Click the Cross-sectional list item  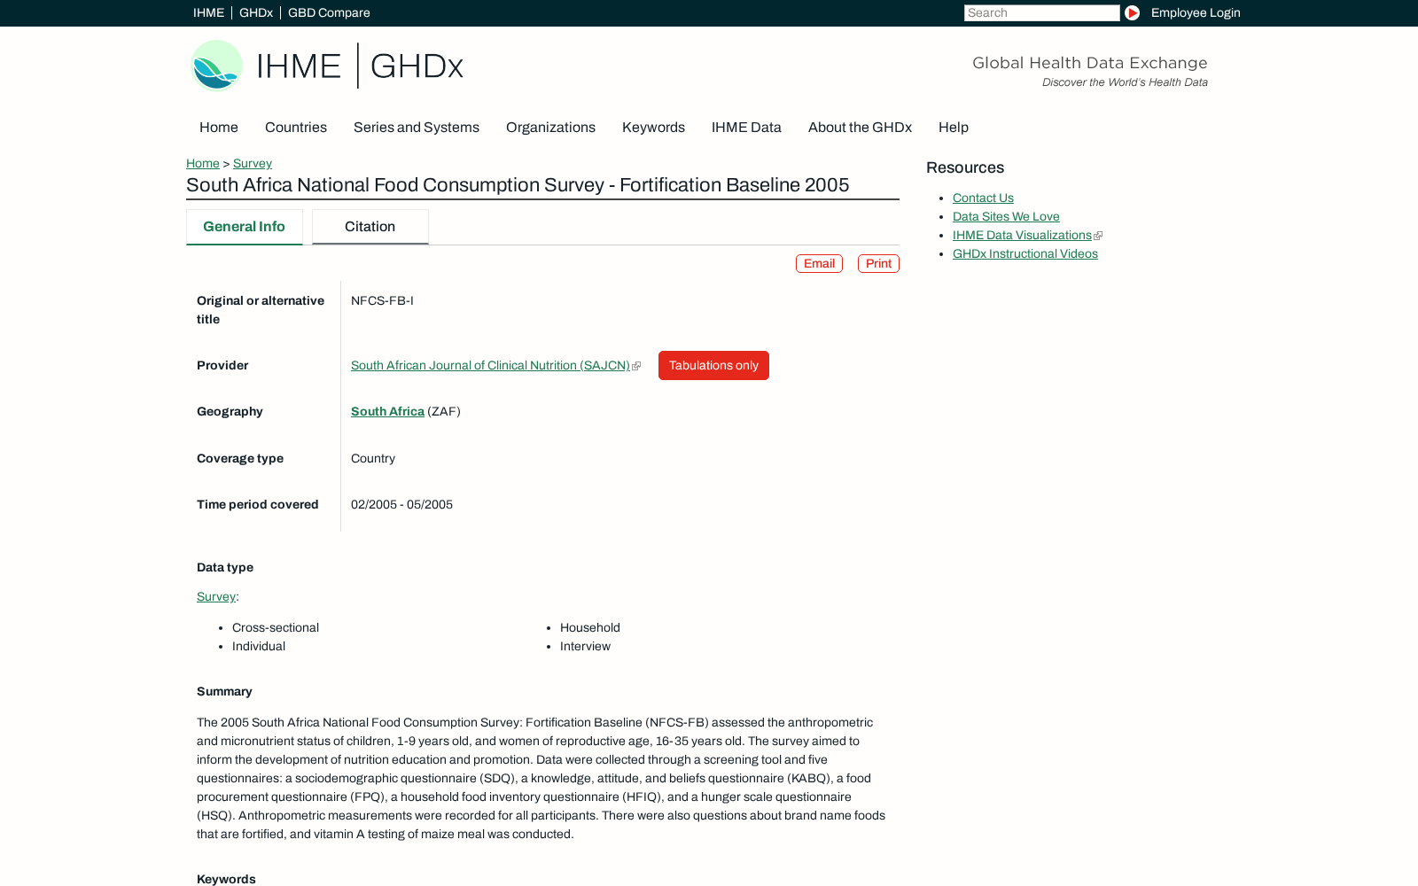(276, 627)
